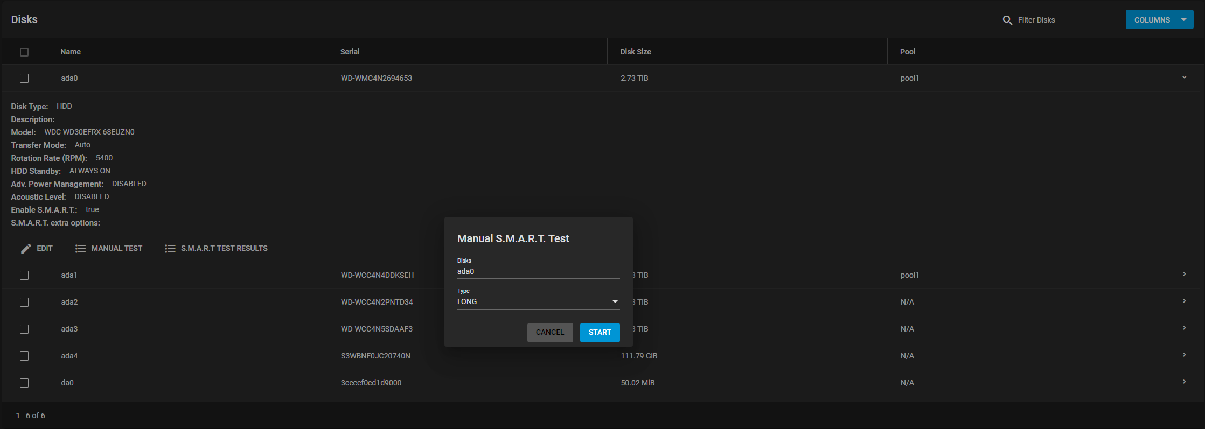Select the ada2 disk checkbox
This screenshot has width=1205, height=429.
click(24, 303)
